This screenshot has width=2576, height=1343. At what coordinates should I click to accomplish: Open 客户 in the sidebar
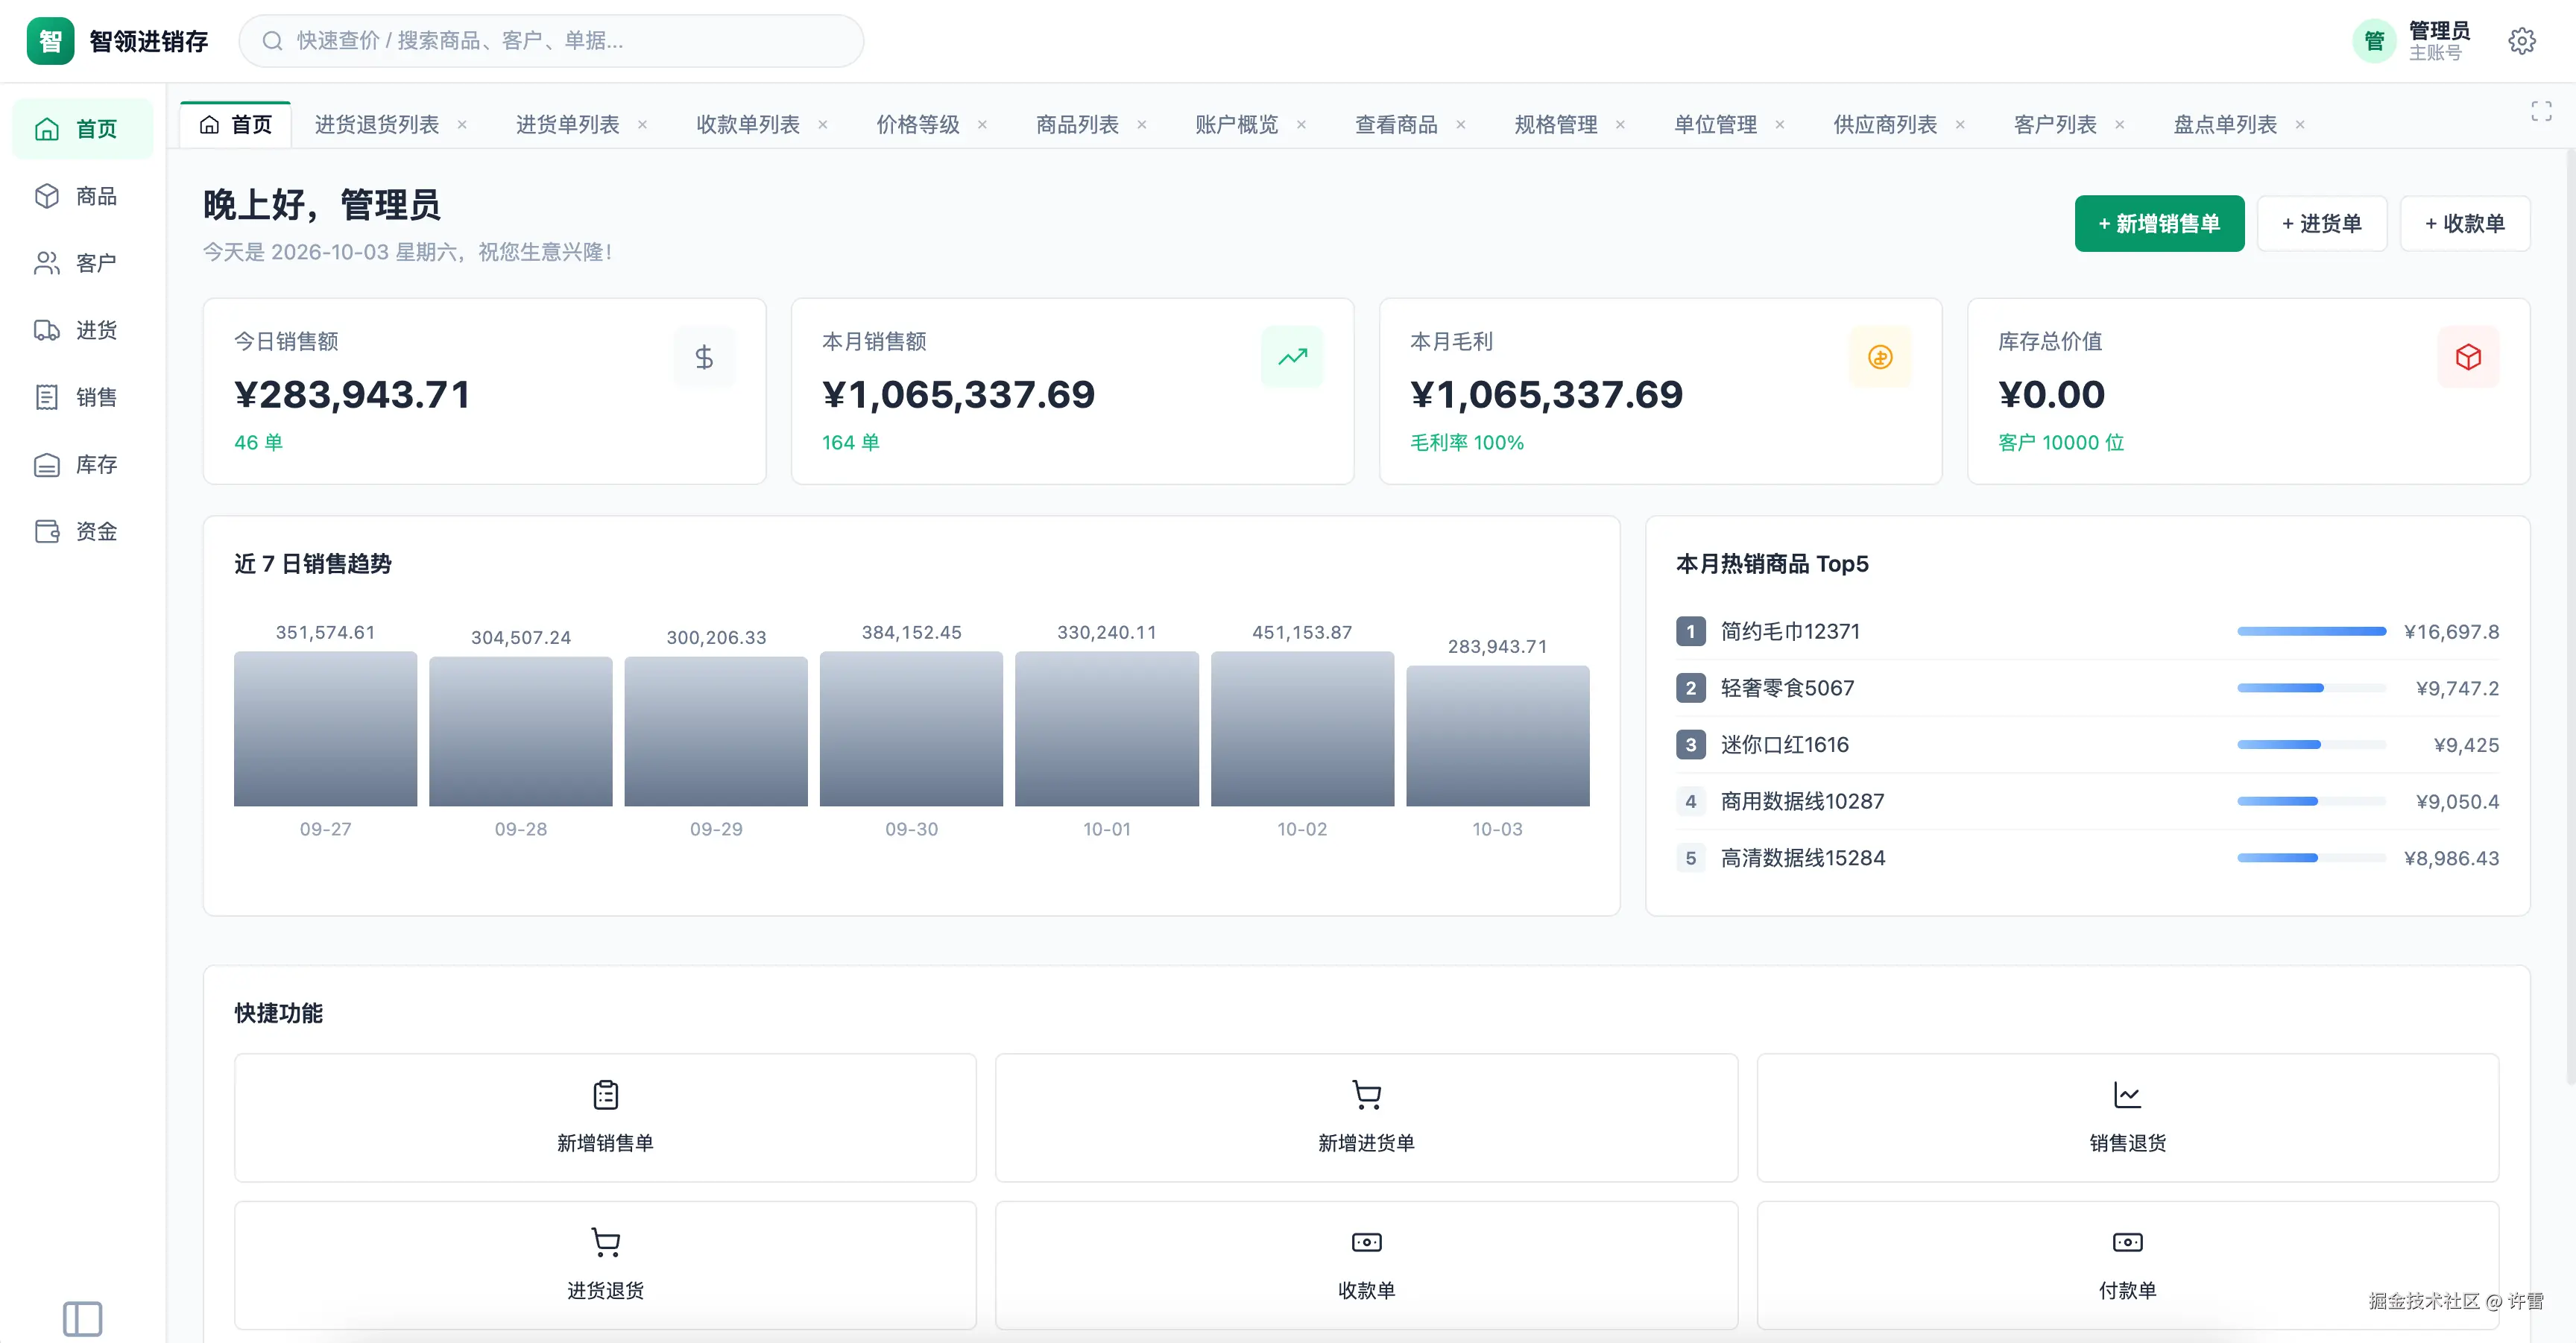[x=83, y=263]
